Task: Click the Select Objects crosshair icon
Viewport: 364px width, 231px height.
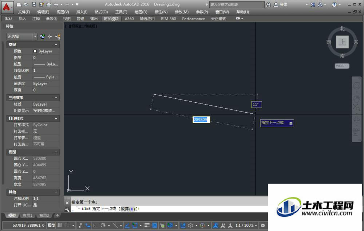Action: 50,36
